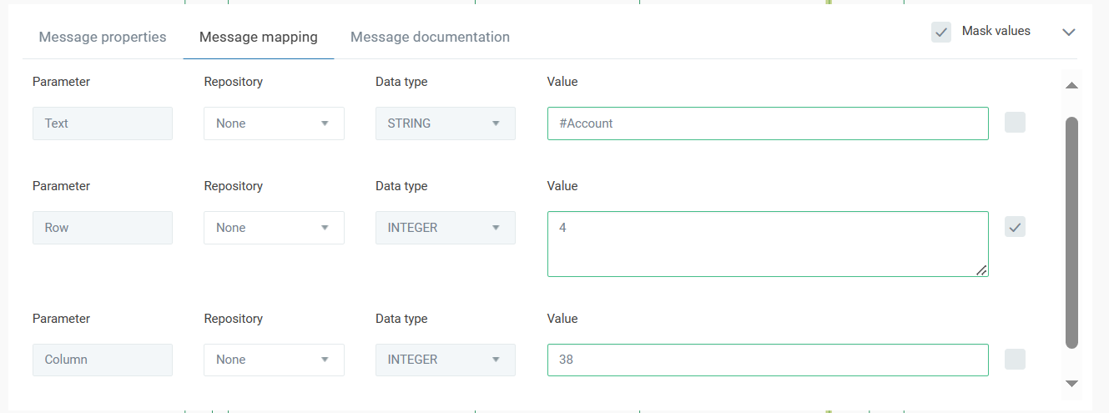Expand the Column INTEGER data type dropdown

[x=445, y=360]
